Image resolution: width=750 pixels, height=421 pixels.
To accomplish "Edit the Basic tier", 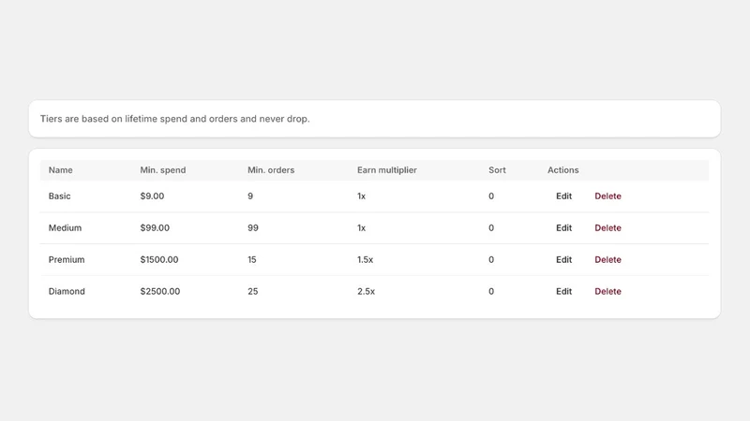I will [563, 196].
